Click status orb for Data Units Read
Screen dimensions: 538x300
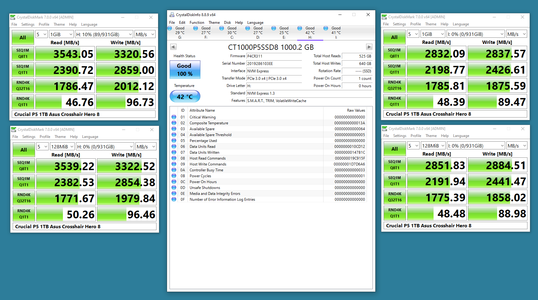tap(174, 146)
